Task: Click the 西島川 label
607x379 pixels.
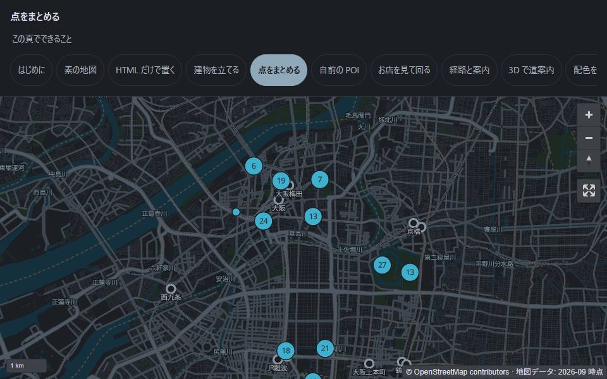Action: (x=42, y=192)
